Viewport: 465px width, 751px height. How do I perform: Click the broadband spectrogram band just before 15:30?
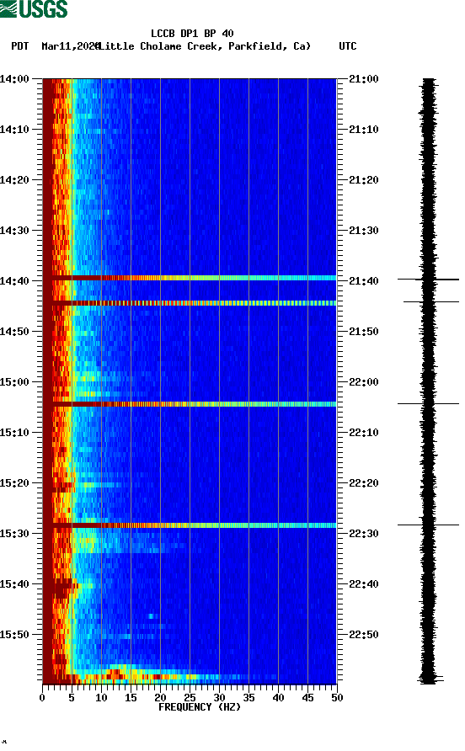[190, 525]
